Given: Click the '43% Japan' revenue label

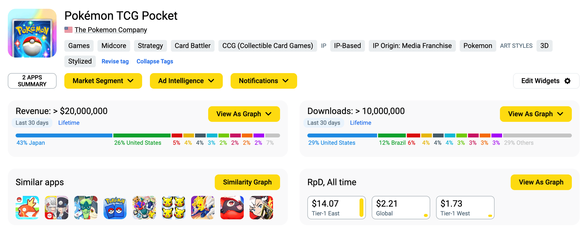Looking at the screenshot, I should click(30, 143).
